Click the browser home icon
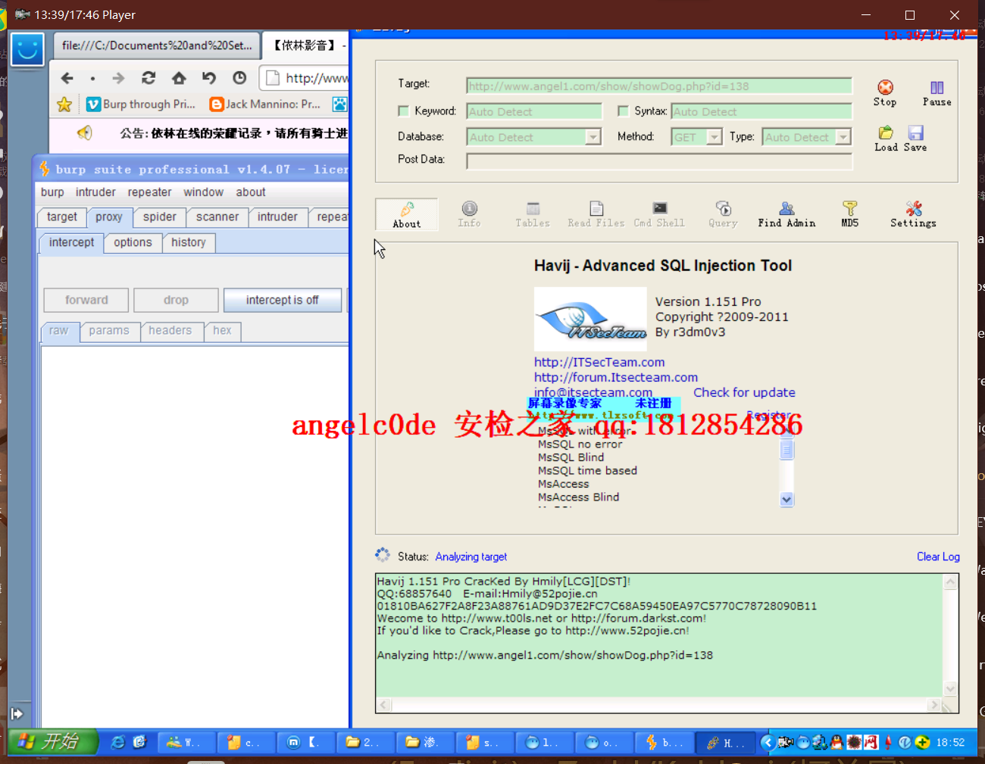The height and width of the screenshot is (764, 985). (179, 78)
